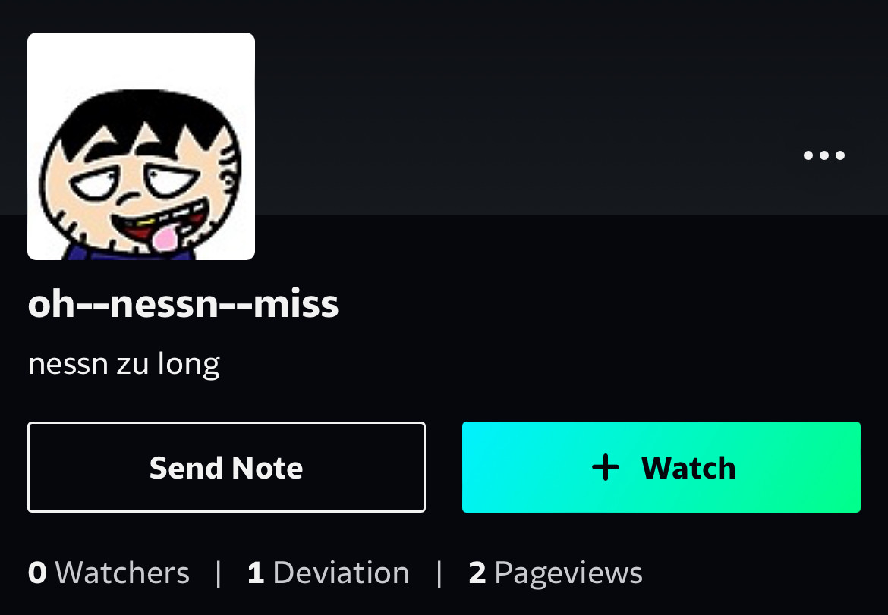Click the bold number 2 before Pageviews
888x615 pixels.
tap(477, 573)
